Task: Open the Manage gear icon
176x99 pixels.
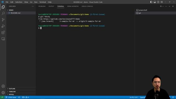Action: [x=3, y=93]
